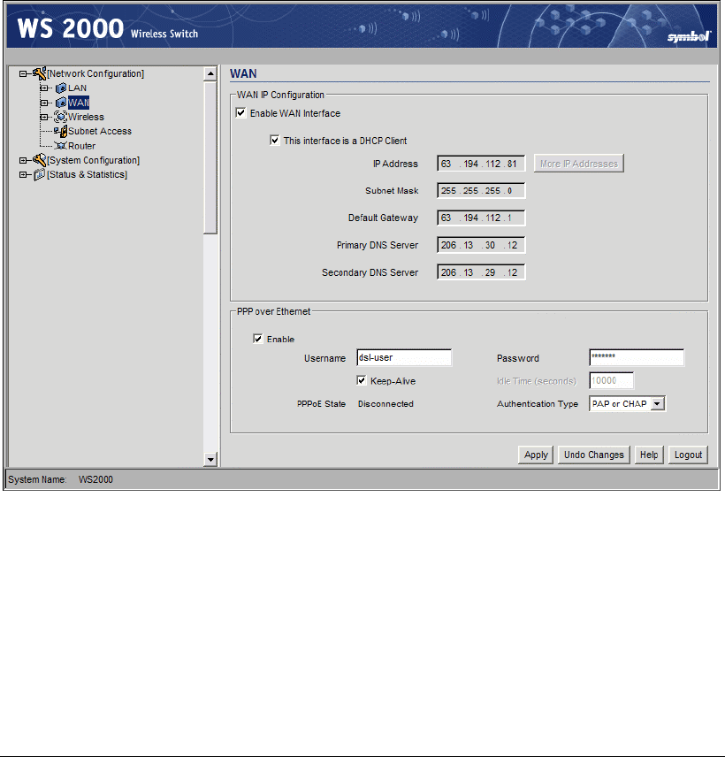Select [Status & Statistics] tree item
725x757 pixels.
click(x=87, y=175)
